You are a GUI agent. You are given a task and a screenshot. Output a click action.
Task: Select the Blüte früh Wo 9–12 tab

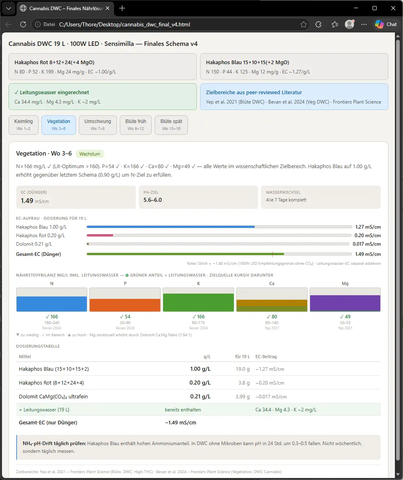click(136, 125)
